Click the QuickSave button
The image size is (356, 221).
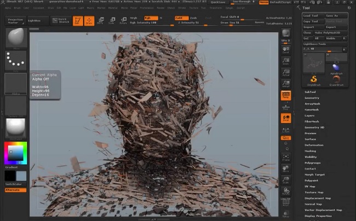[x=218, y=2]
